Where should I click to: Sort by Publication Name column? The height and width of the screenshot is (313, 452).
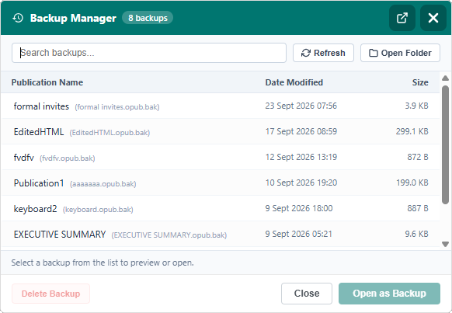[x=47, y=82]
